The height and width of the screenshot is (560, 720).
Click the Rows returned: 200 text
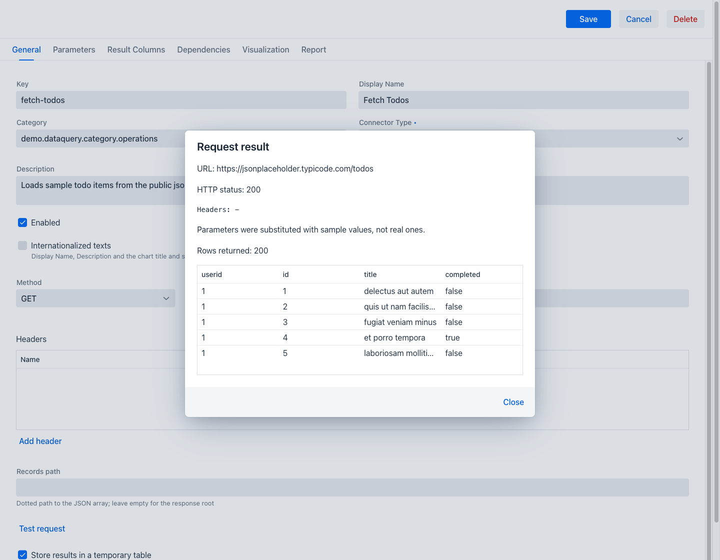232,250
